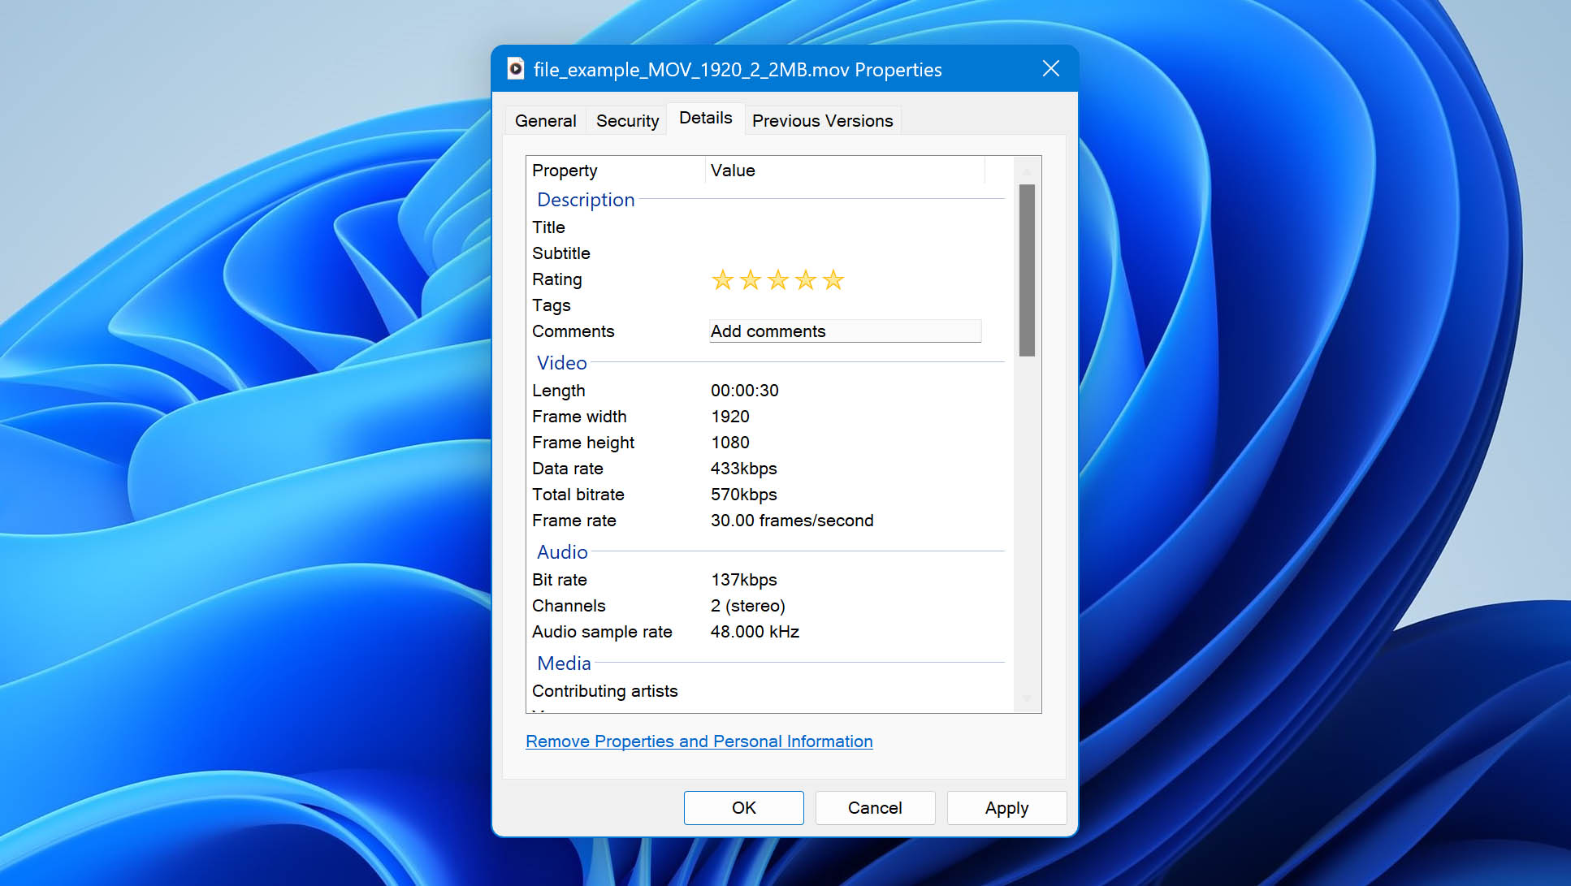Expand the Video section

(x=561, y=362)
